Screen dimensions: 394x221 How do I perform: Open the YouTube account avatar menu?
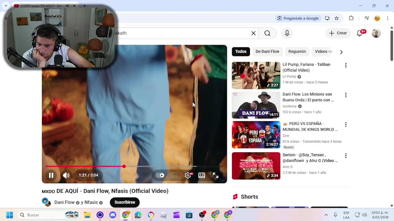point(376,33)
